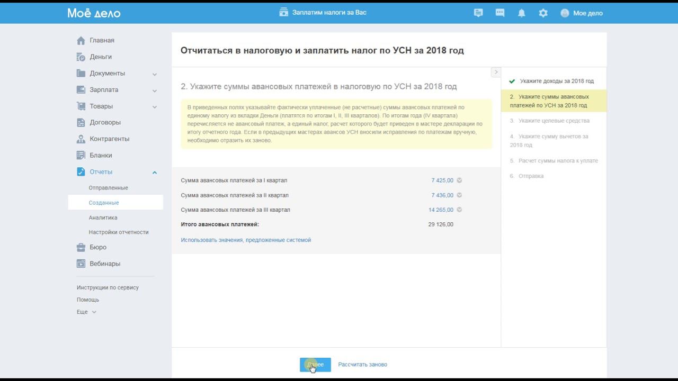Viewport: 678px width, 381px height.
Task: Open settings gear in top bar
Action: (x=543, y=13)
